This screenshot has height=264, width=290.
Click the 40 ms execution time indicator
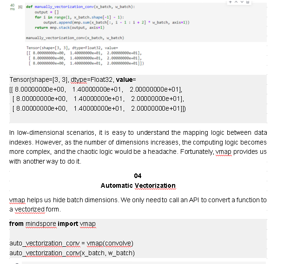click(13, 8)
